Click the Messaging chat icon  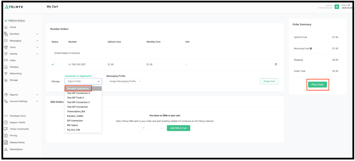coord(6,41)
